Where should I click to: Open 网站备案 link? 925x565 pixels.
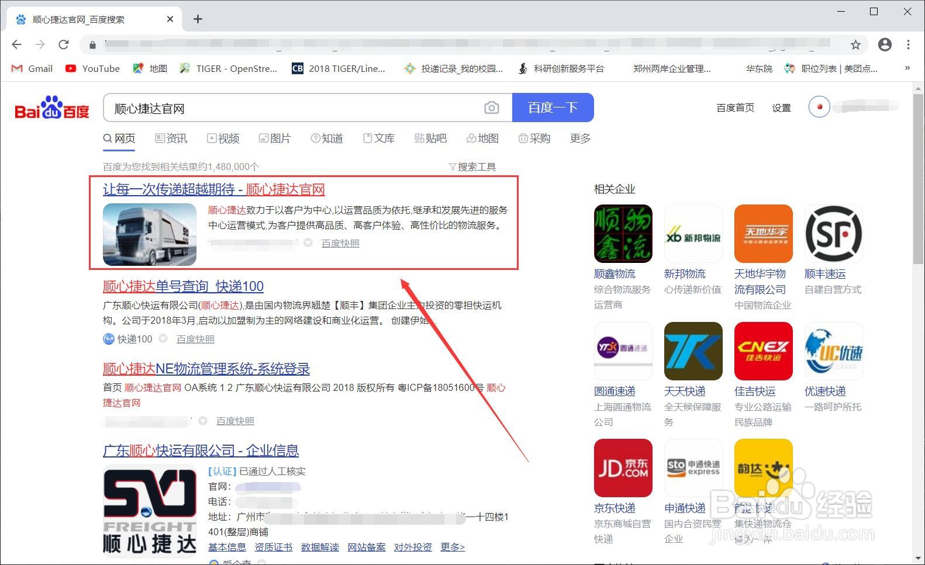tap(367, 547)
